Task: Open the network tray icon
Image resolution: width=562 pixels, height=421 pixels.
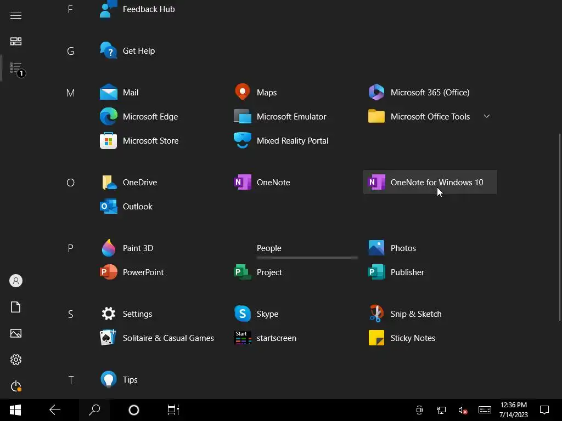Action: 441,410
